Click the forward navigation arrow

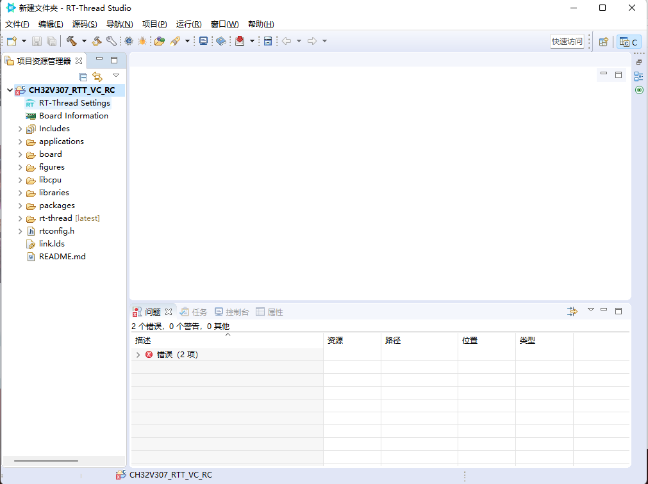312,41
